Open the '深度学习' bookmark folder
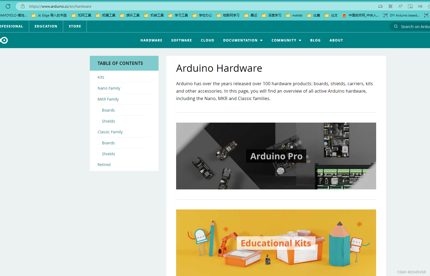 point(271,15)
